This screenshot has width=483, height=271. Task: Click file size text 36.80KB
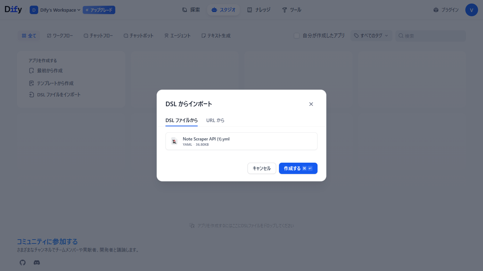point(202,145)
